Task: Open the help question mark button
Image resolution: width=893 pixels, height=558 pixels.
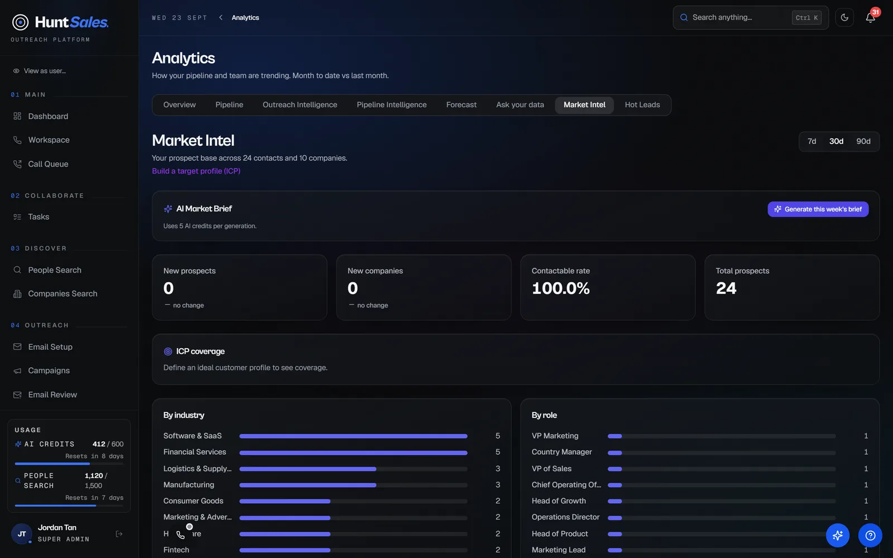Action: 870,536
